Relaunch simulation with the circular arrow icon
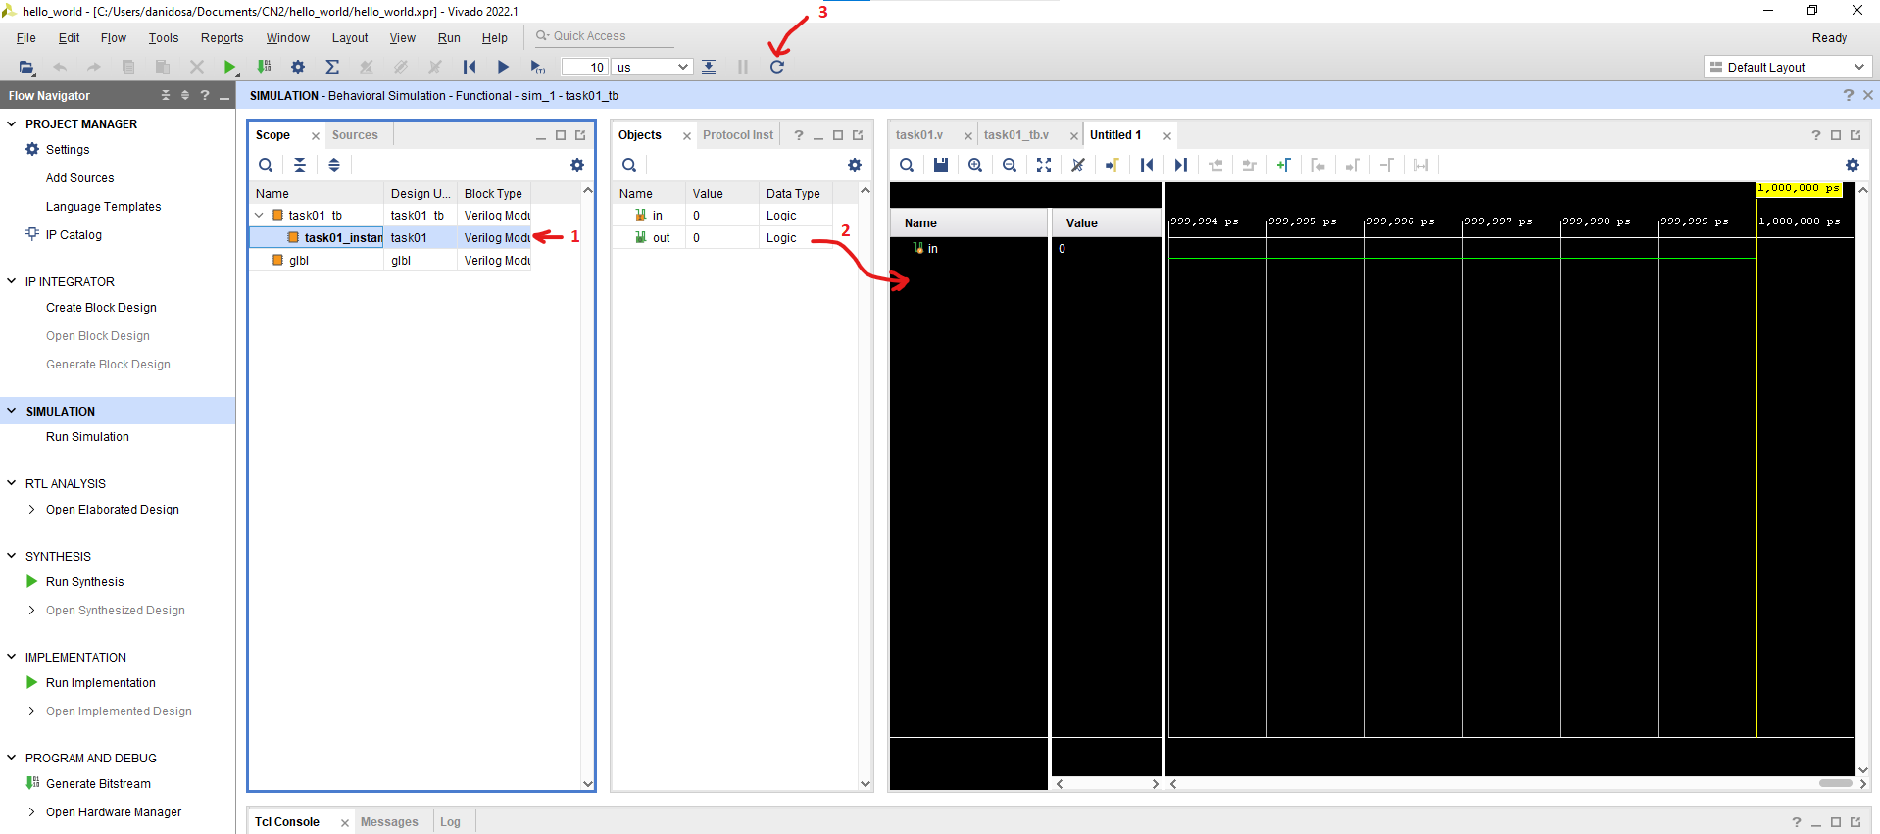The image size is (1880, 834). point(777,67)
